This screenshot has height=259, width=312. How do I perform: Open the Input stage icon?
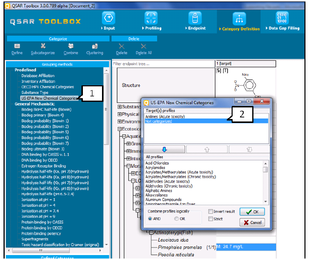pos(109,18)
